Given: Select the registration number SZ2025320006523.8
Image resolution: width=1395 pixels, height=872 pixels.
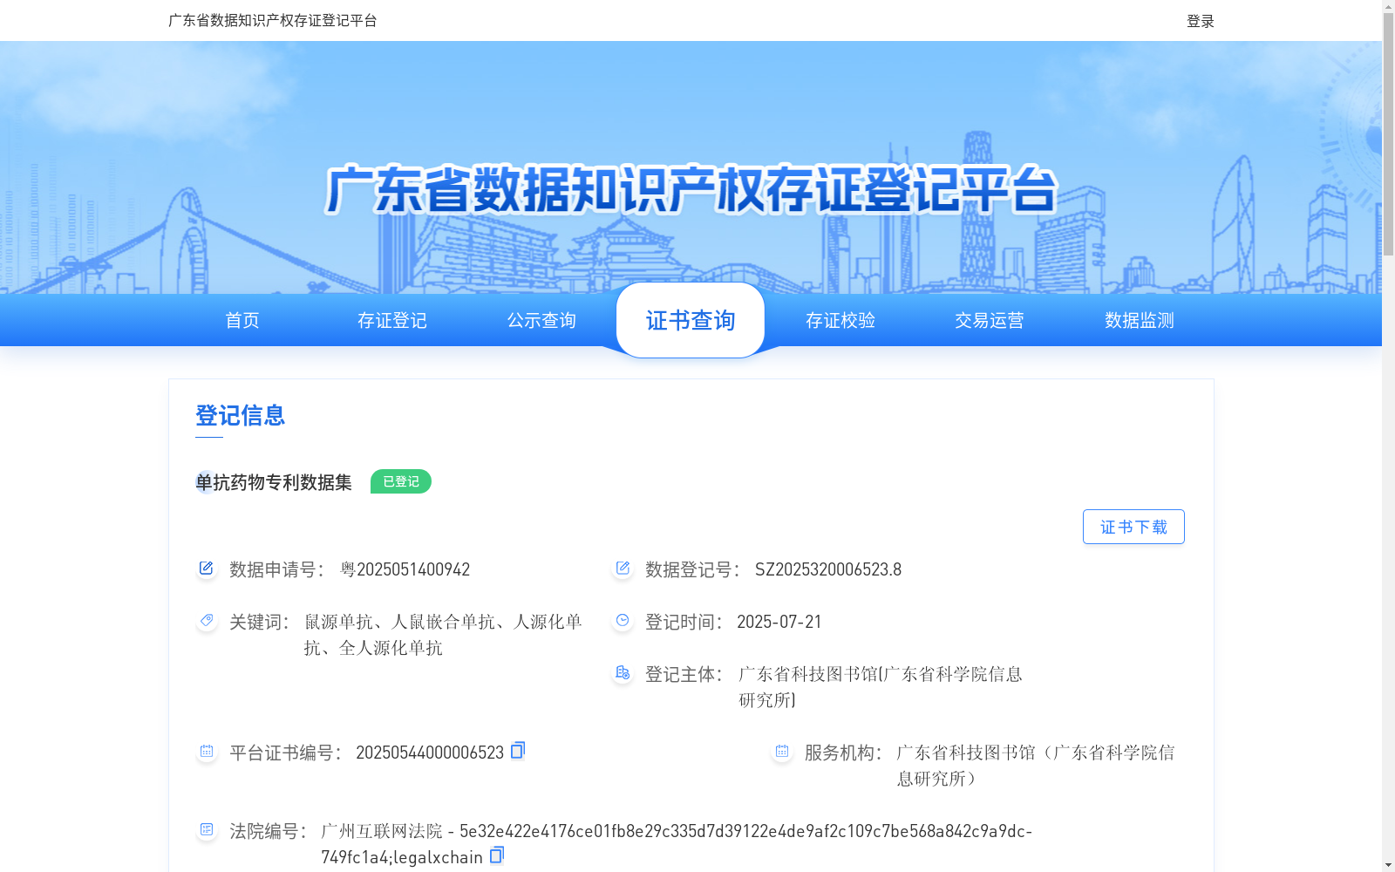Looking at the screenshot, I should [x=828, y=569].
